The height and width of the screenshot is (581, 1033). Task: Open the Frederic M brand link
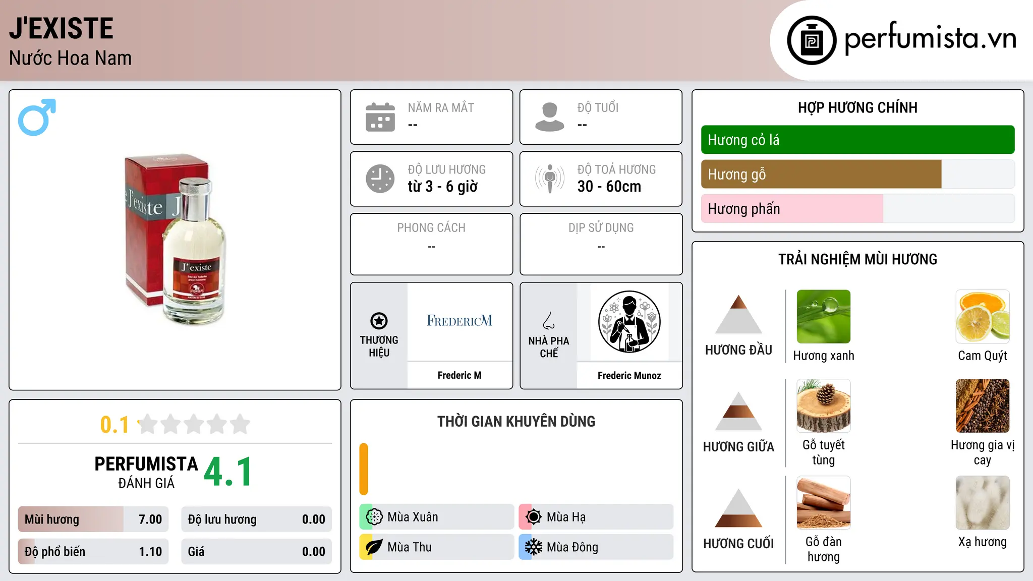point(460,375)
